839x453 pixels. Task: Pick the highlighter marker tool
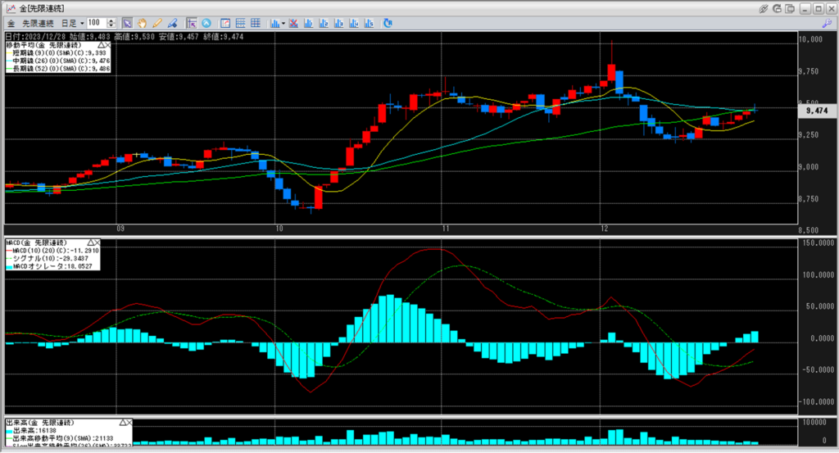[x=171, y=23]
